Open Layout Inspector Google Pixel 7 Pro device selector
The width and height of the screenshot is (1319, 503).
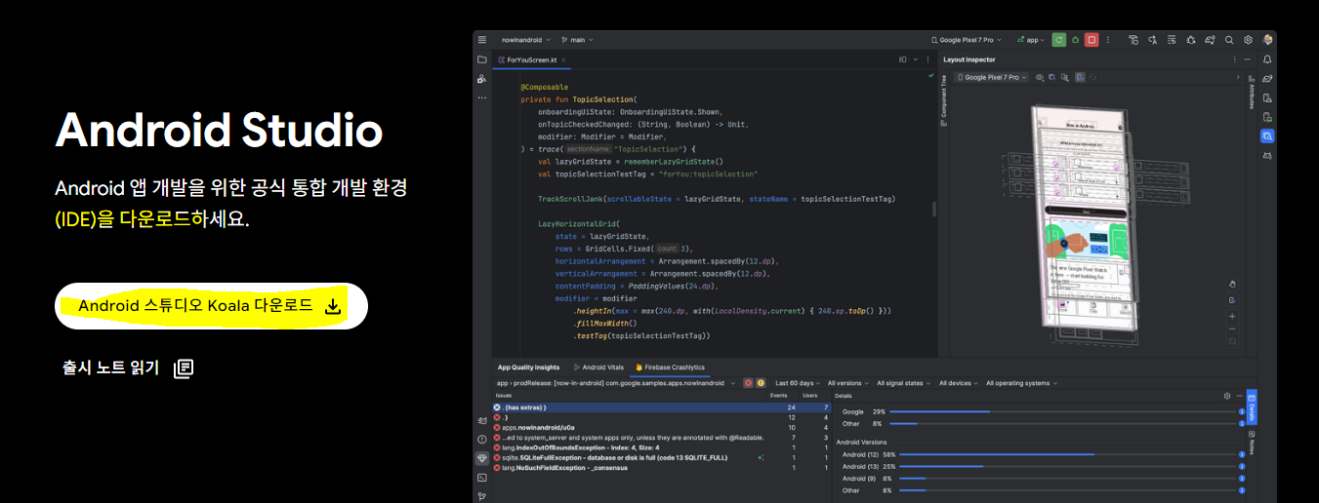click(991, 77)
